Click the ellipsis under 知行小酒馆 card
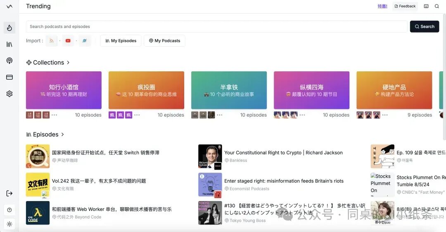446x232 pixels. (x=55, y=115)
